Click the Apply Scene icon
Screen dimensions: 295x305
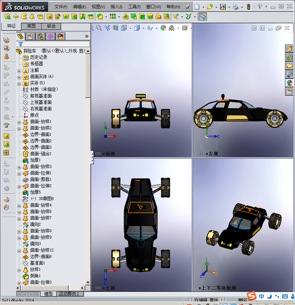point(172,28)
